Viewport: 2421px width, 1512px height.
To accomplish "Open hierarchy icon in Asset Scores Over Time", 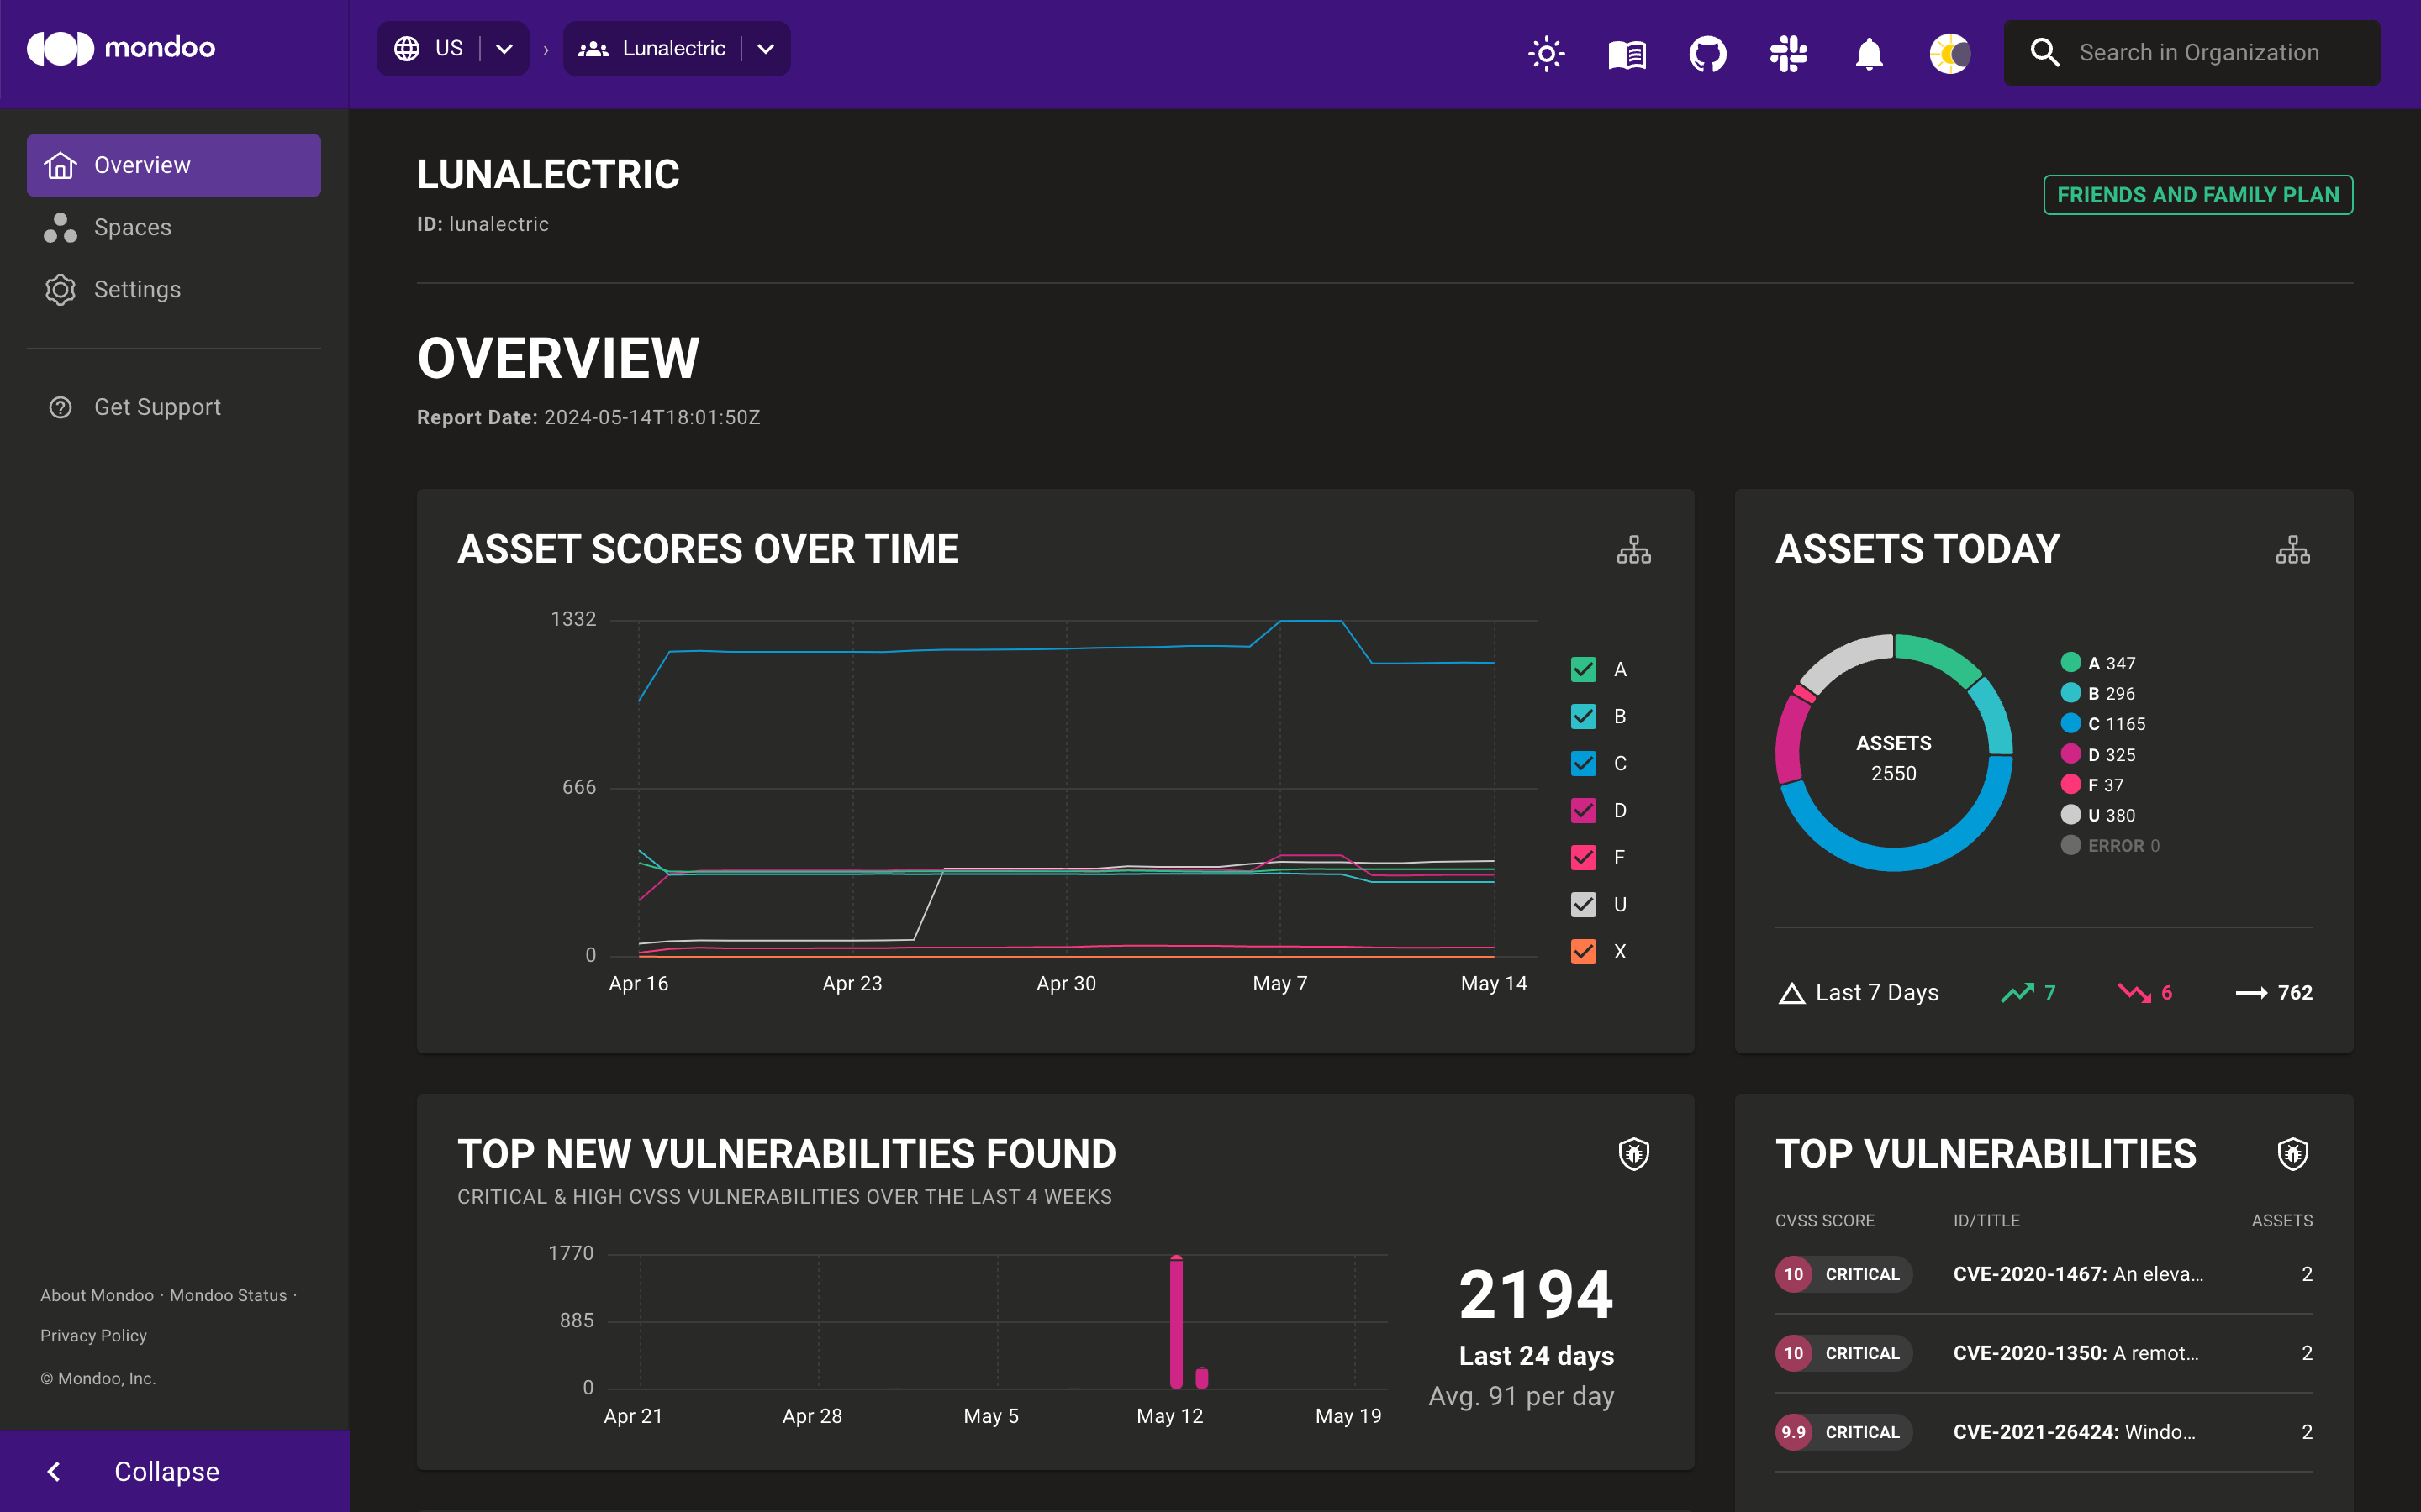I will click(x=1633, y=549).
